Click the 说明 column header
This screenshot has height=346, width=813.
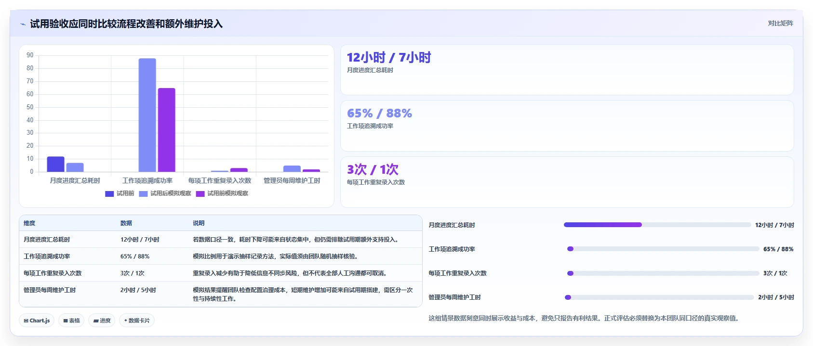199,223
